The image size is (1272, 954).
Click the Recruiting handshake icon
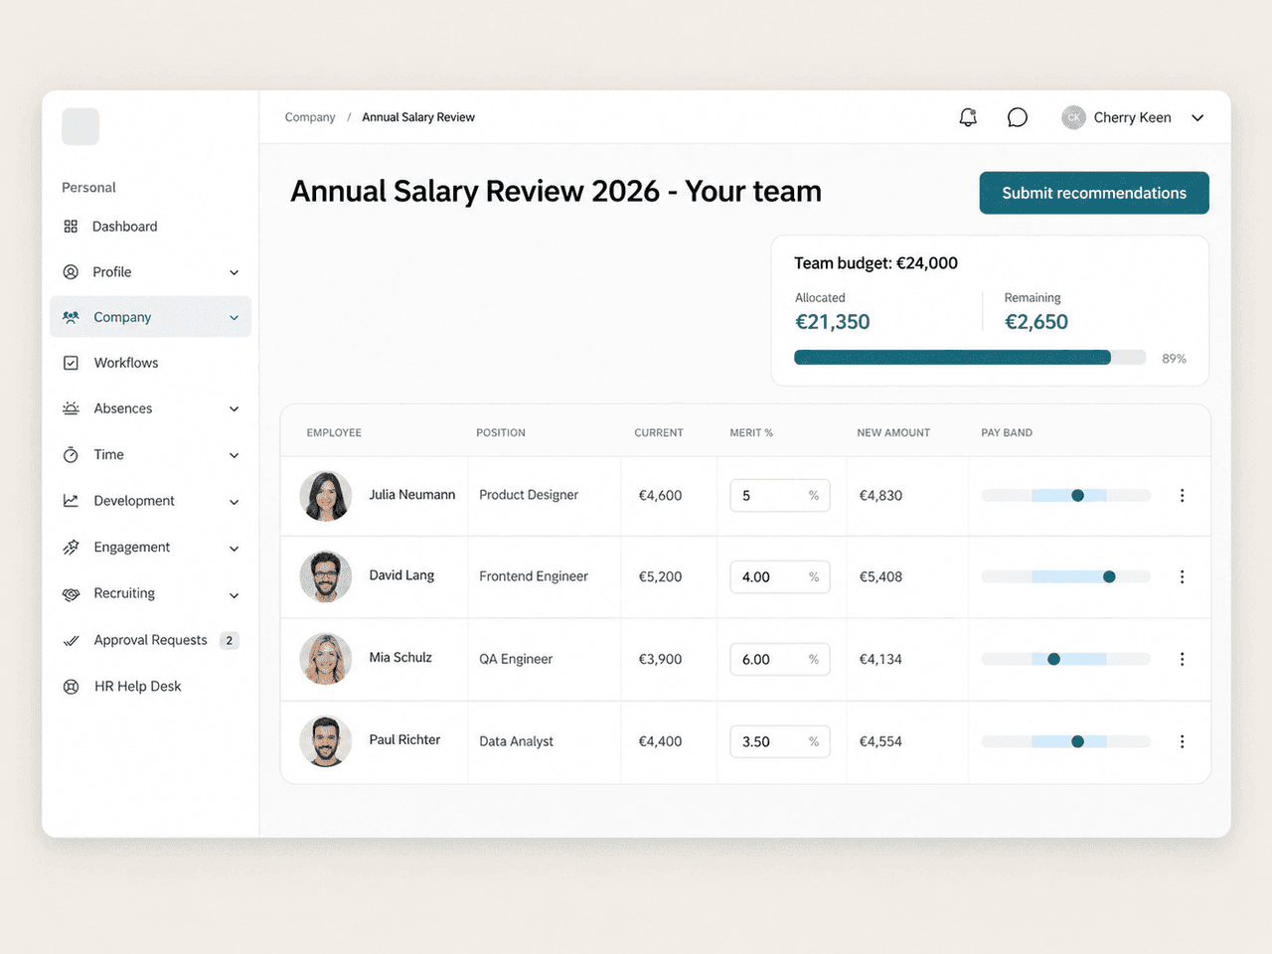pos(71,594)
